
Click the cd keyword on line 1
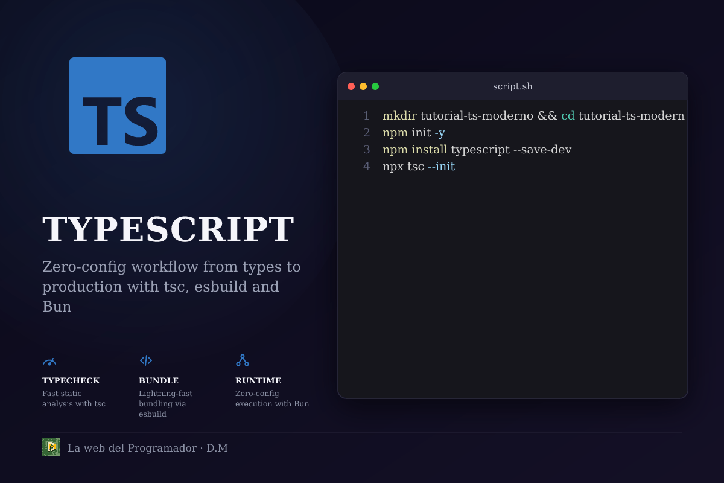pos(568,116)
